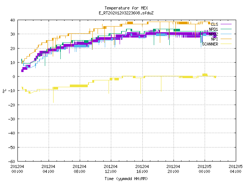Click the y-axis label -60
Screen dimensions: 243x182
point(12,162)
